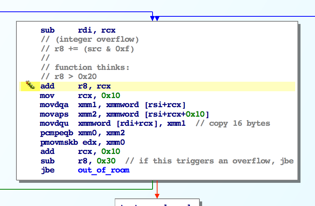The width and height of the screenshot is (315, 206).
Task: Select the 'r8 > 0x20' comment line
Action: tap(68, 77)
